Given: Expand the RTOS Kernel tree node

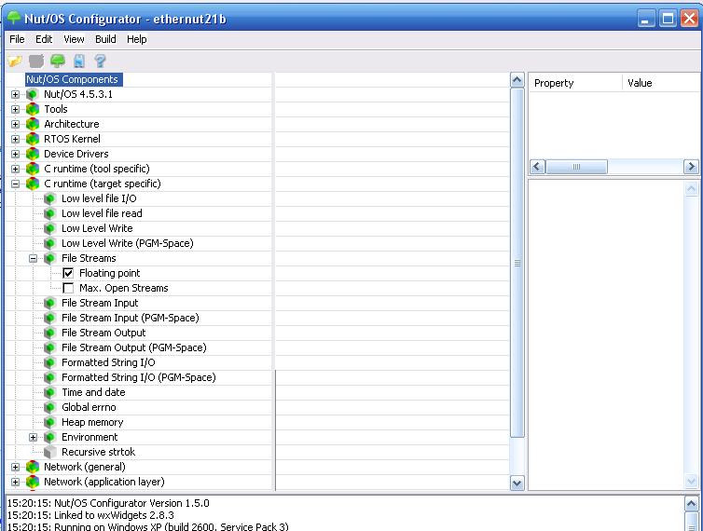Looking at the screenshot, I should 15,139.
